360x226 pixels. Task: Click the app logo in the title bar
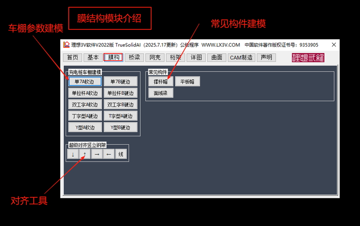[66, 44]
